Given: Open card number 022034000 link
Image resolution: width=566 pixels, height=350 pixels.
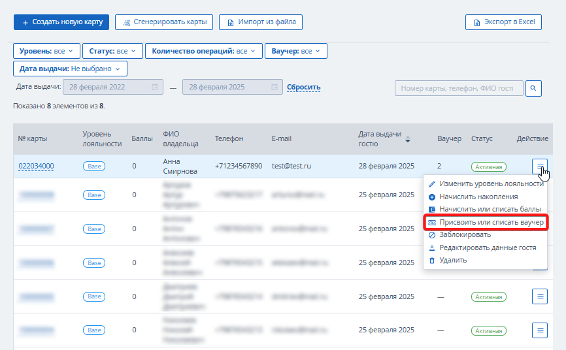Looking at the screenshot, I should click(36, 166).
